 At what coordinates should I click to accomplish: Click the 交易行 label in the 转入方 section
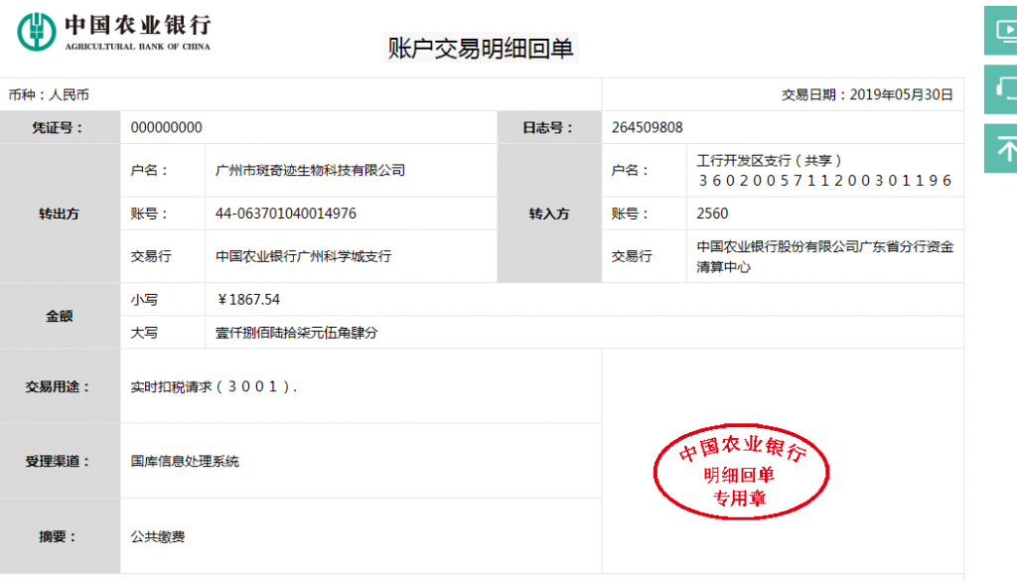click(x=632, y=257)
